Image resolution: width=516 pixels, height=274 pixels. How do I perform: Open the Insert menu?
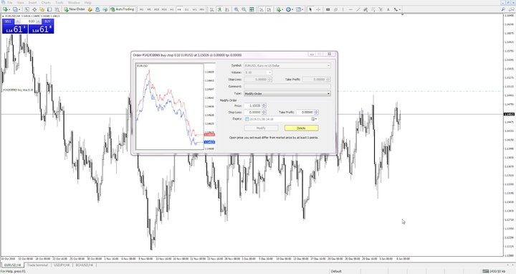[32, 3]
